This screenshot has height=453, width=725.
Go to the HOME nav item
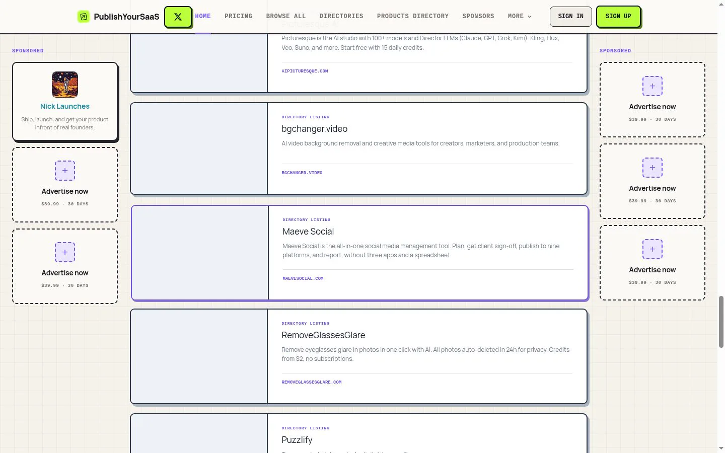click(x=203, y=16)
